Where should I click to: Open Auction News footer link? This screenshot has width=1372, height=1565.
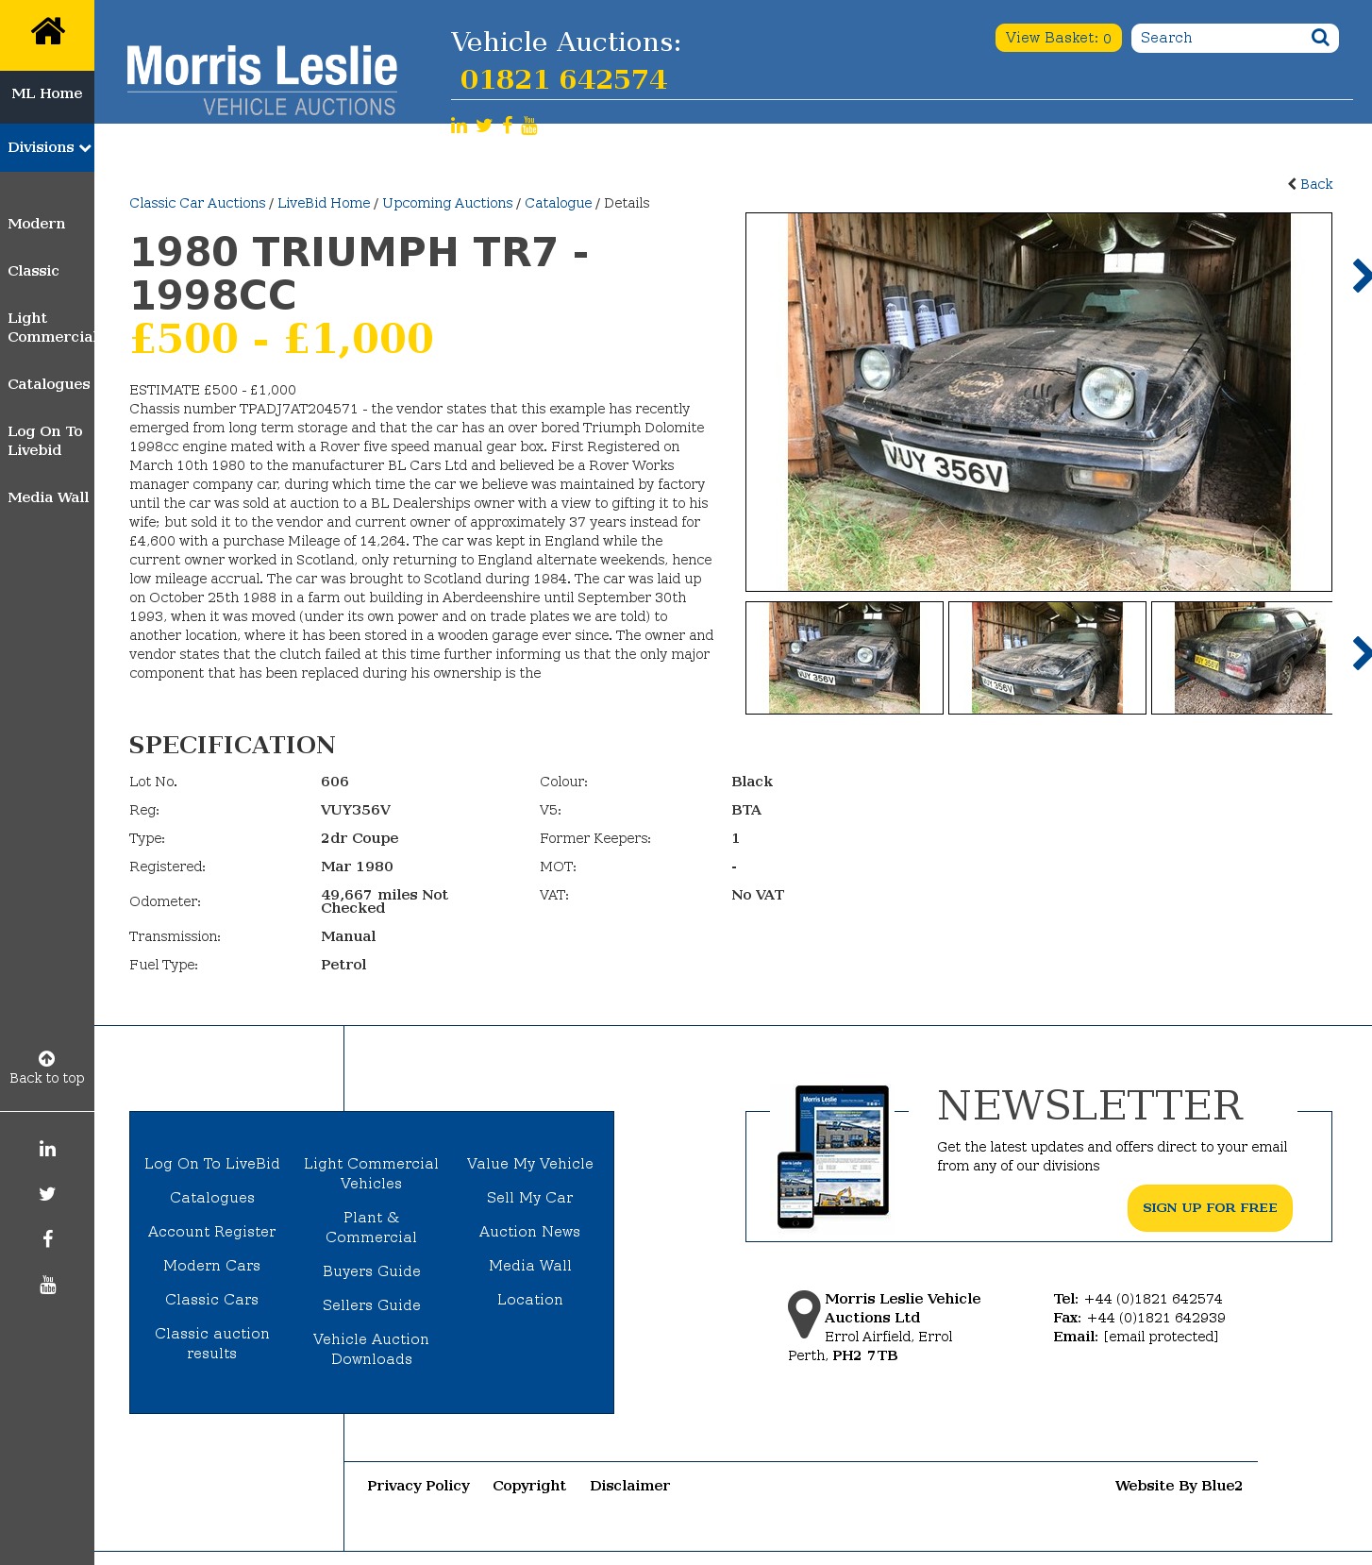(530, 1232)
